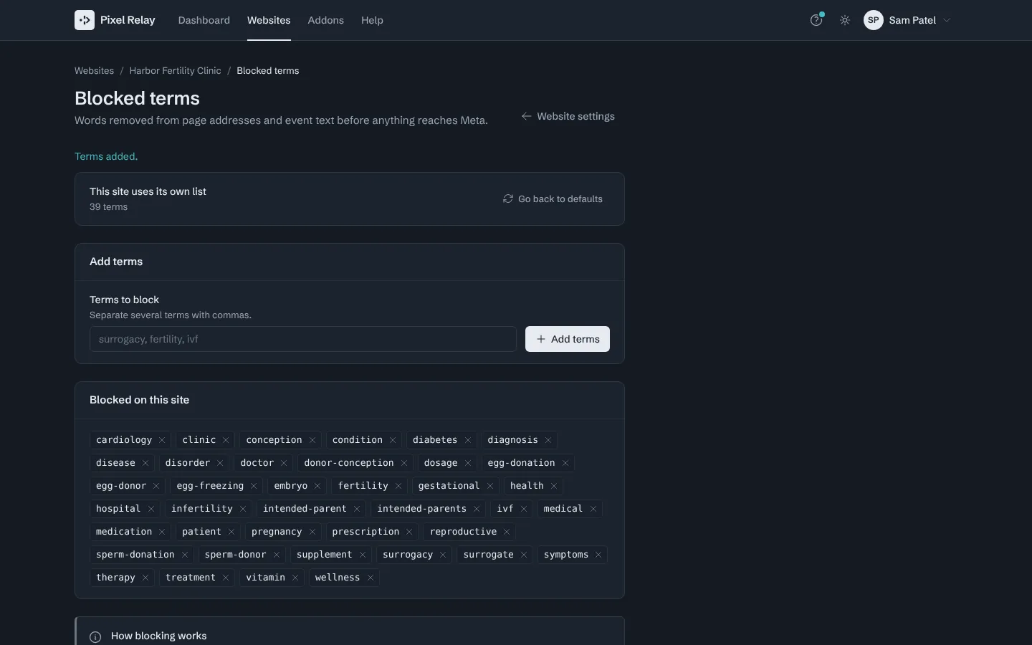Click the Pixel Relay logo icon
1032x645 pixels.
[x=85, y=20]
